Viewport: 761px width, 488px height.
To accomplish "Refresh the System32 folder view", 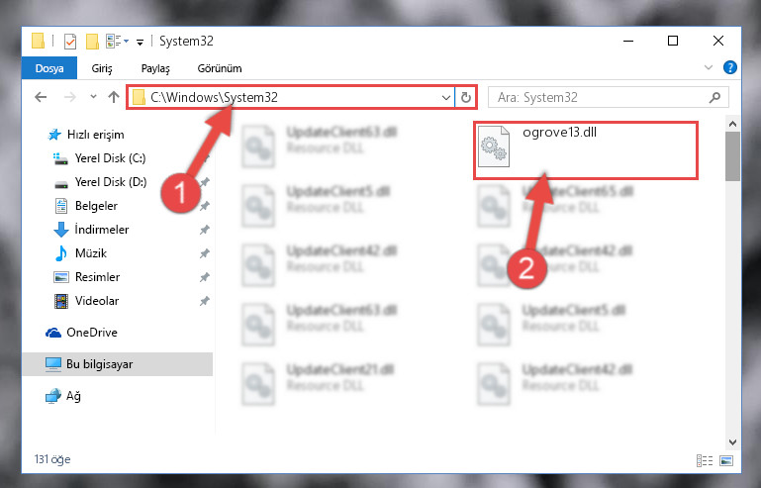I will (466, 98).
